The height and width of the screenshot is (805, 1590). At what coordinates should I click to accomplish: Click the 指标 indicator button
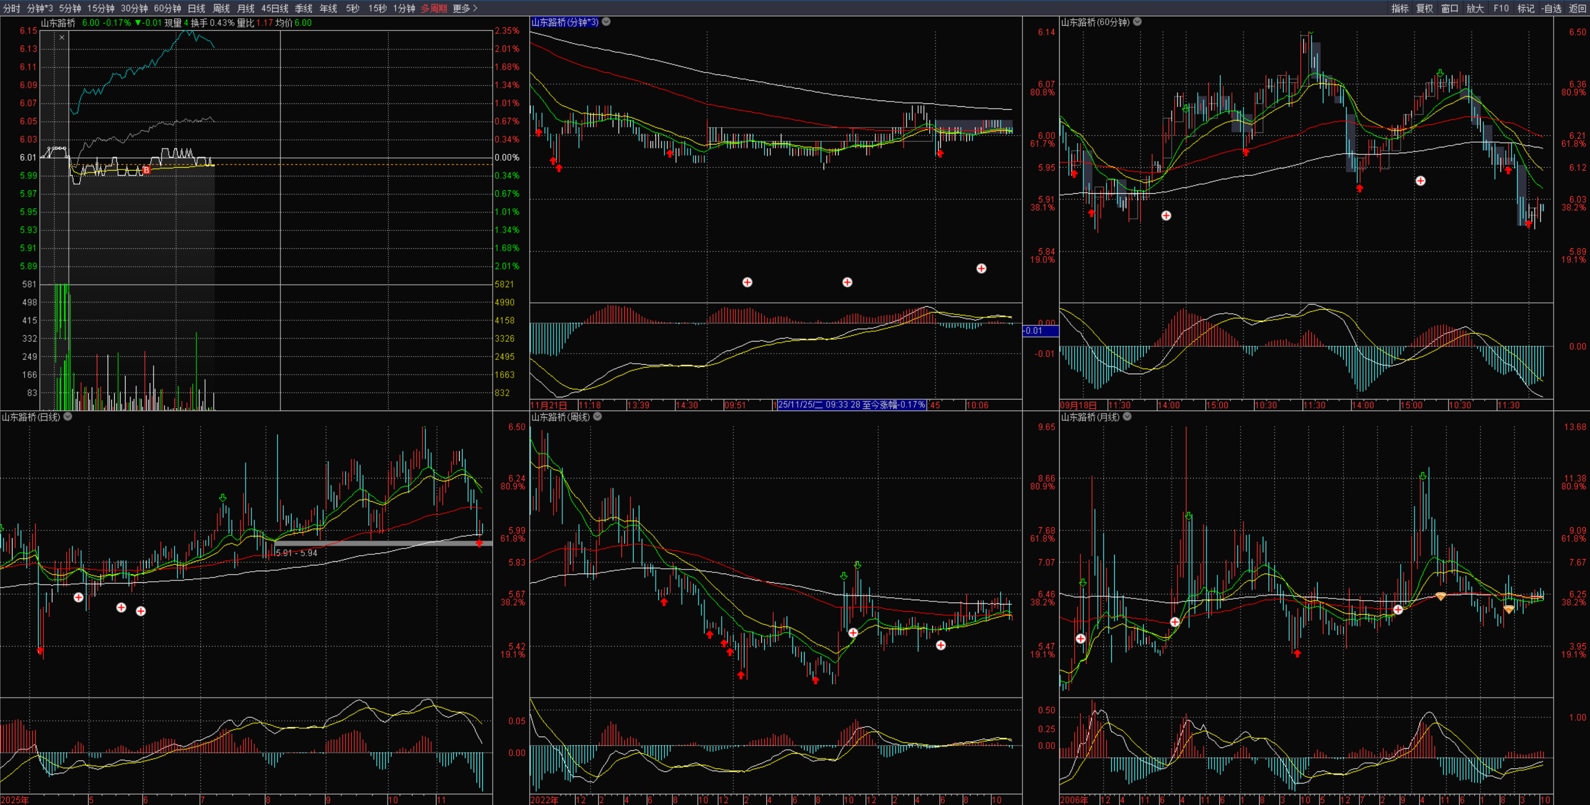click(x=1399, y=8)
